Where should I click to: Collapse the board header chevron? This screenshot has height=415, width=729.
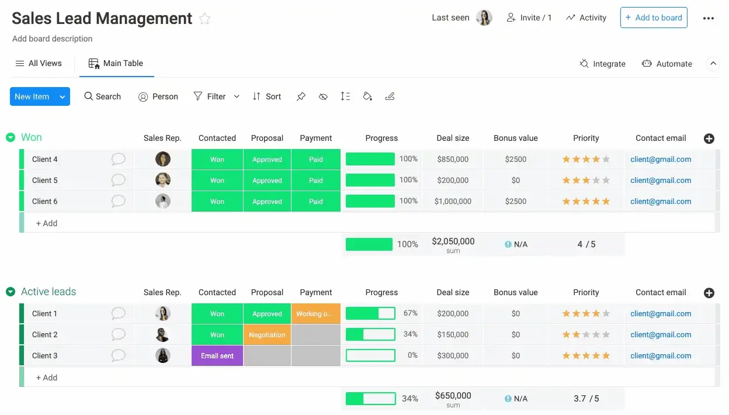pos(712,64)
